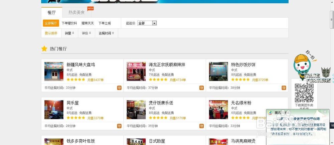
Task: Close the 腾讯网新闻 popup window
Action: [x=325, y=112]
